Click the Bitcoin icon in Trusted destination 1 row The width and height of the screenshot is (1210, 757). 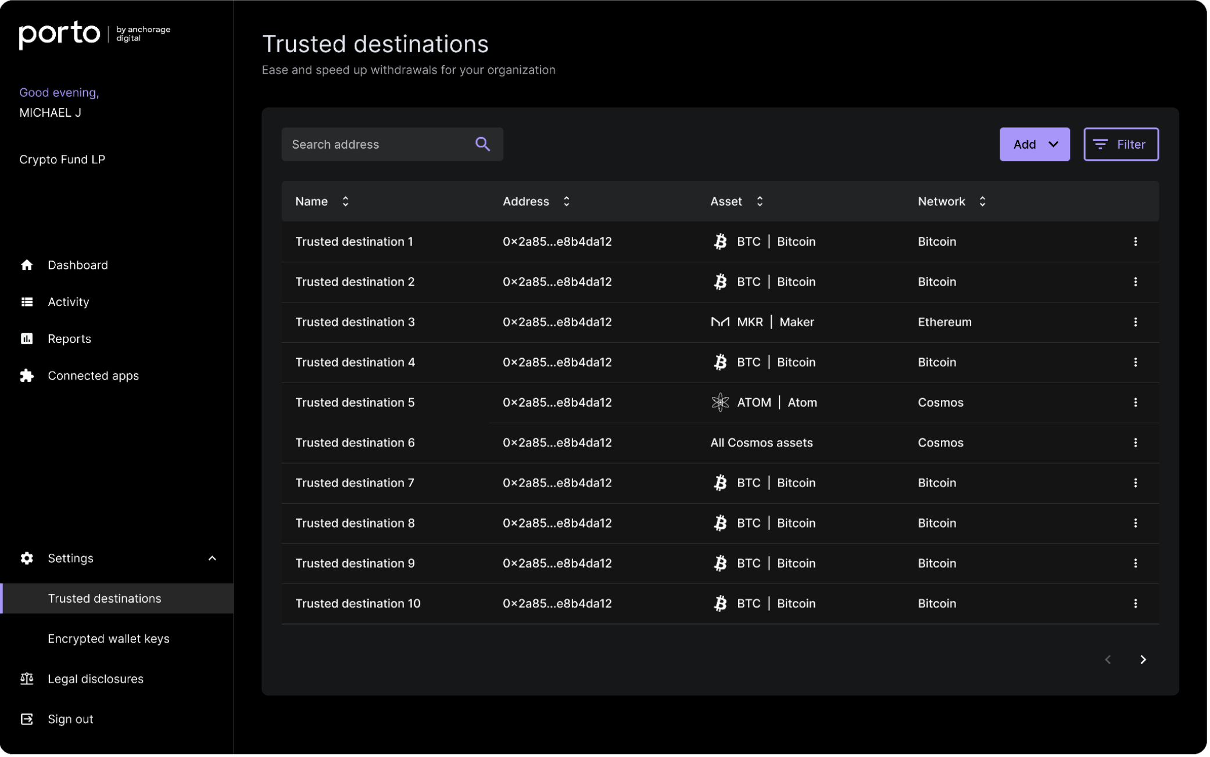coord(721,242)
